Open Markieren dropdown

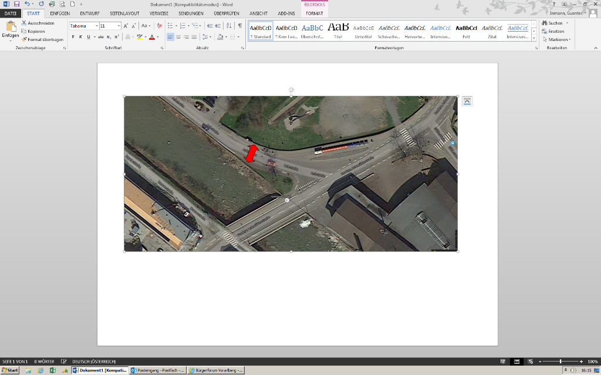pyautogui.click(x=557, y=39)
